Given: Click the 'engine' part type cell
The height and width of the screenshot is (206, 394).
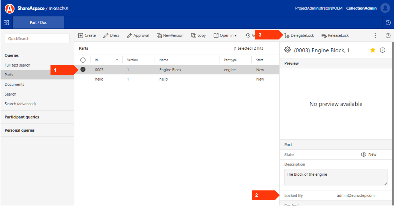Looking at the screenshot, I should pyautogui.click(x=230, y=70).
